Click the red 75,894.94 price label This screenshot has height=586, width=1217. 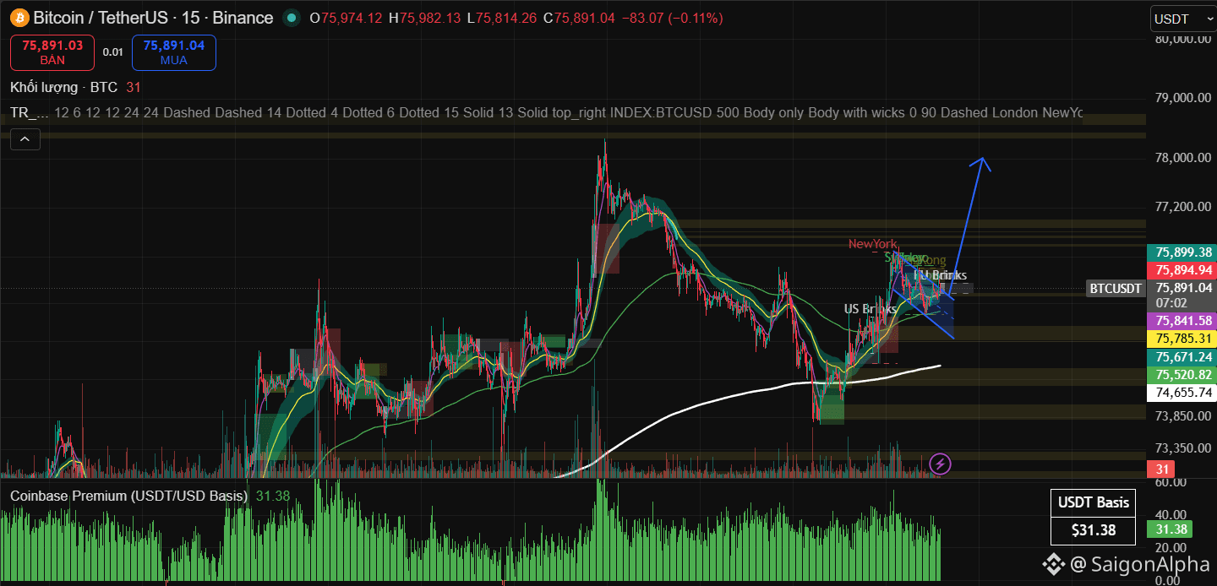click(1181, 270)
